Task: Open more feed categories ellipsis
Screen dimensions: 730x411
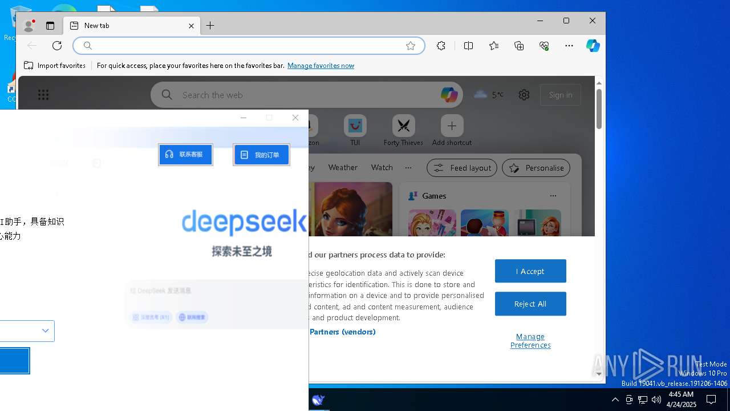Action: [408, 167]
